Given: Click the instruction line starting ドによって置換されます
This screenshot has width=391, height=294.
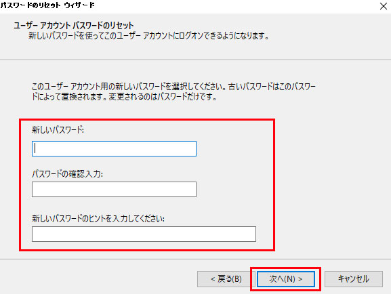Looking at the screenshot, I should 124,96.
